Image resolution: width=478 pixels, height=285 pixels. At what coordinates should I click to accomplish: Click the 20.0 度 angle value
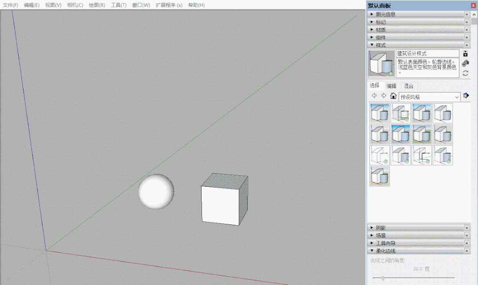tap(421, 269)
